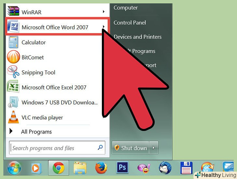Image resolution: width=237 pixels, height=179 pixels.
Task: Expand the Word 2007 jump list arrow
Action: 104,27
